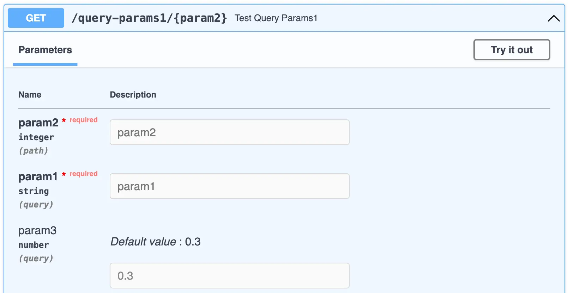The height and width of the screenshot is (293, 568).
Task: Switch to the Parameters tab
Action: [45, 50]
